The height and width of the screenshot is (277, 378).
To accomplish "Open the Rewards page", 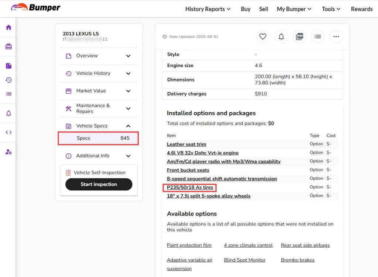I will click(362, 9).
